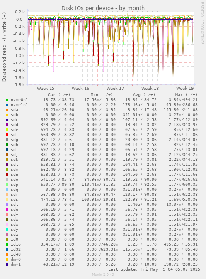The width and height of the screenshot is (206, 279).
Task: Click the sdu magenta legend swatch
Action: [x=7, y=210]
